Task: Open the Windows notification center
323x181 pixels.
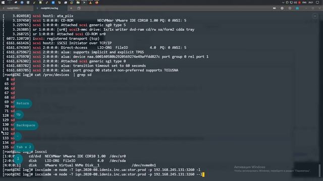Action: (317, 3)
